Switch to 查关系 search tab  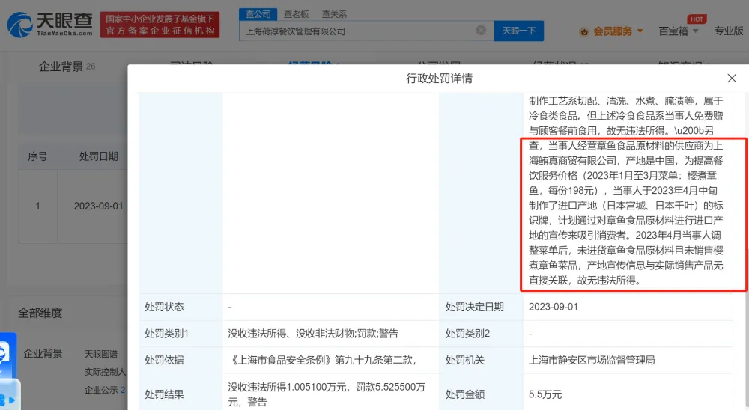(x=334, y=14)
